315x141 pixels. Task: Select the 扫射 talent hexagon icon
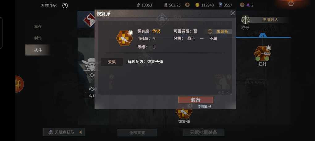tap(262, 54)
